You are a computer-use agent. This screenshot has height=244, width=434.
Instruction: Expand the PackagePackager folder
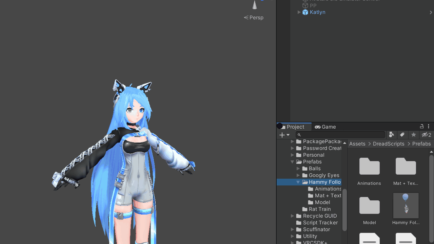[293, 141]
